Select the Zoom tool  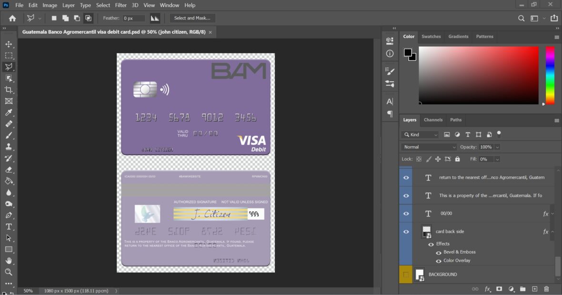(9, 272)
